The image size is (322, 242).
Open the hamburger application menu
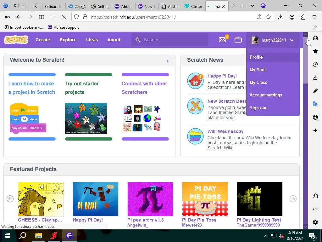(x=314, y=17)
